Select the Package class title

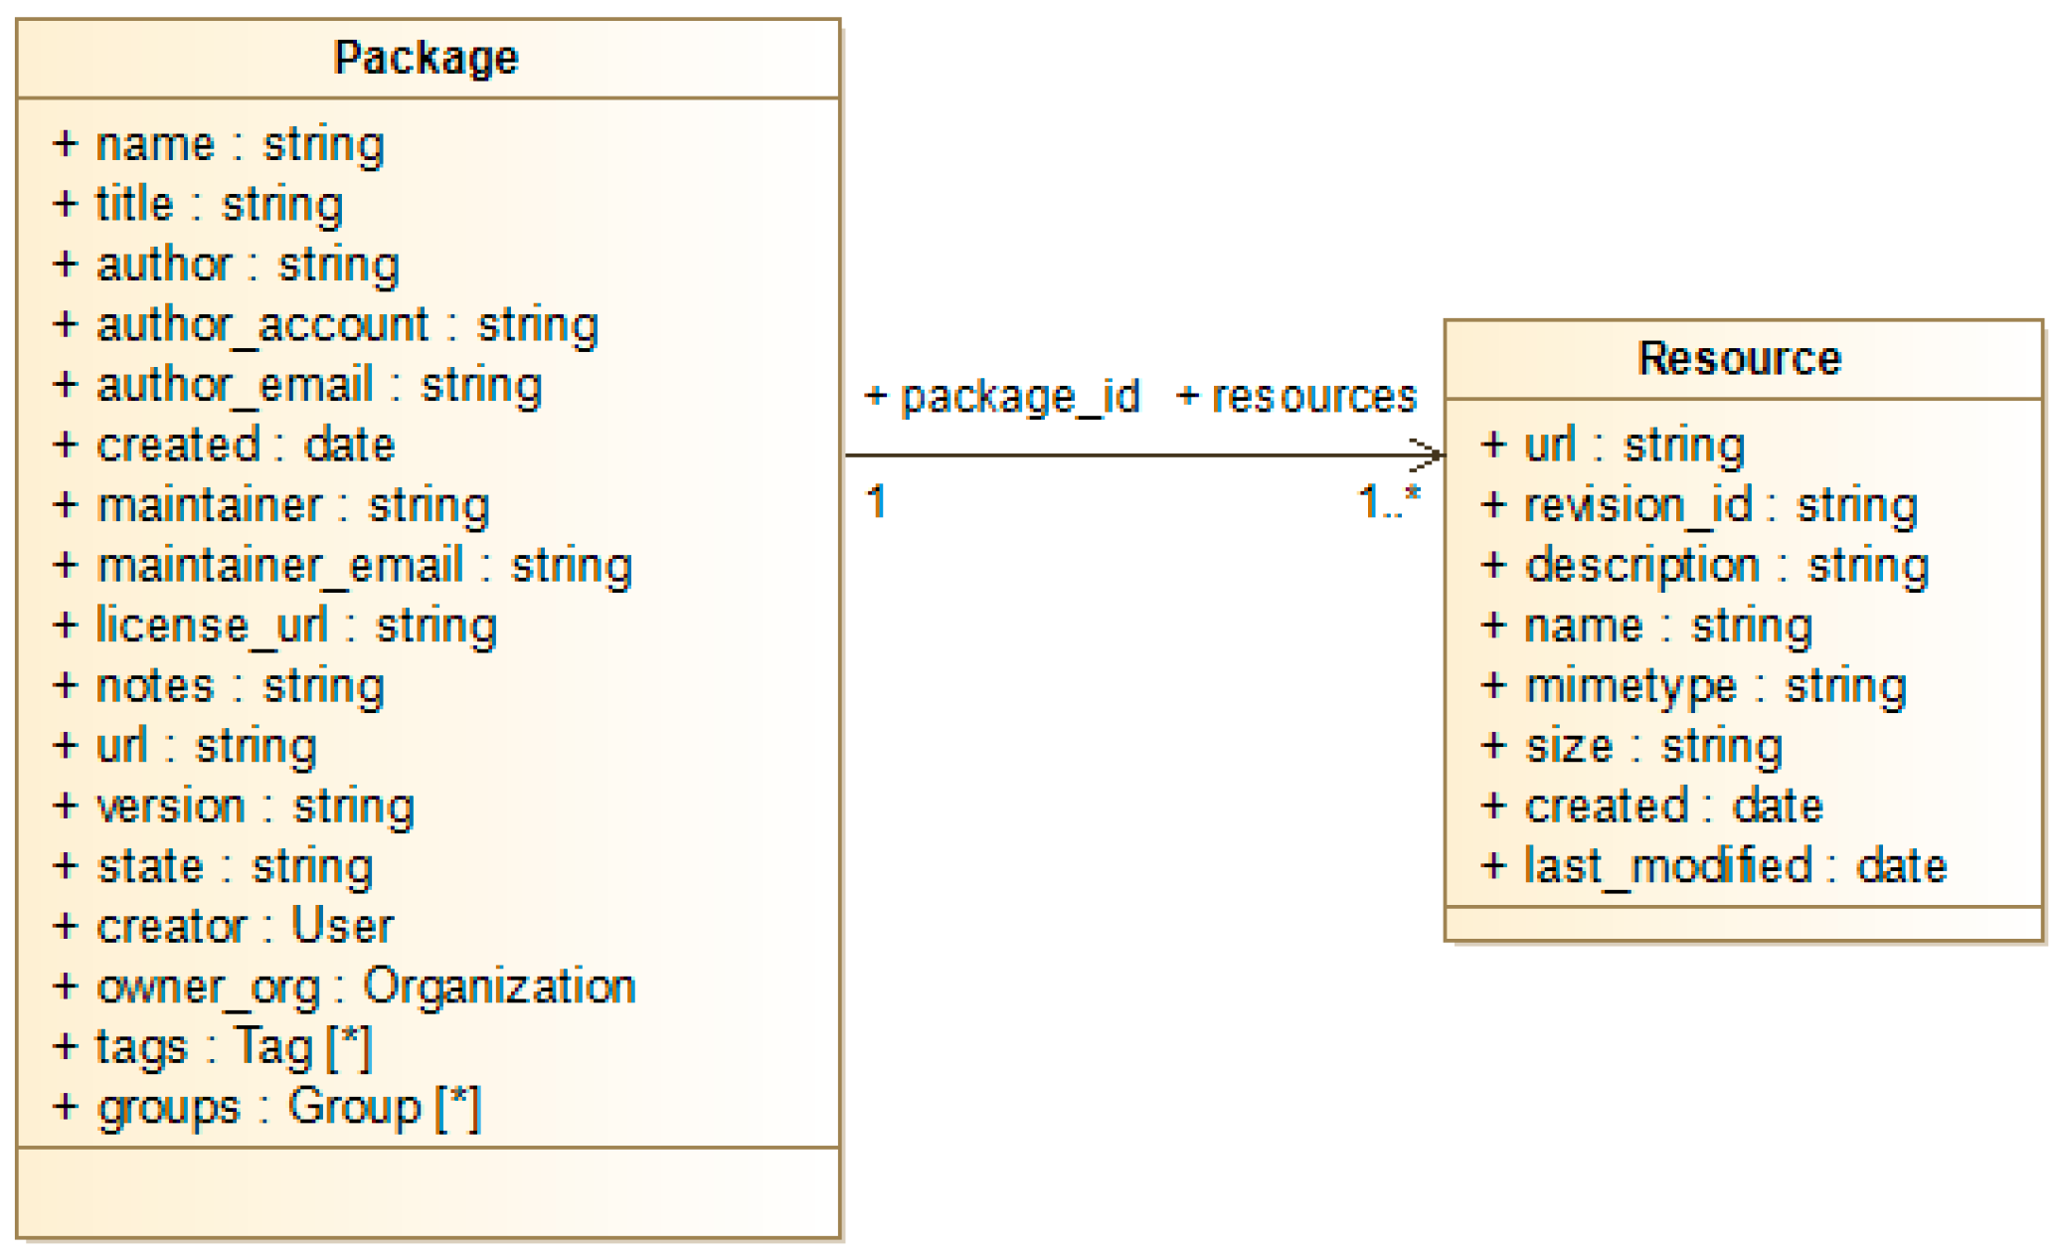coord(427,59)
